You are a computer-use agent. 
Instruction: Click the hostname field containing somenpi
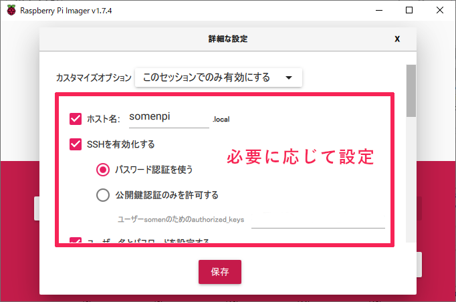[169, 118]
